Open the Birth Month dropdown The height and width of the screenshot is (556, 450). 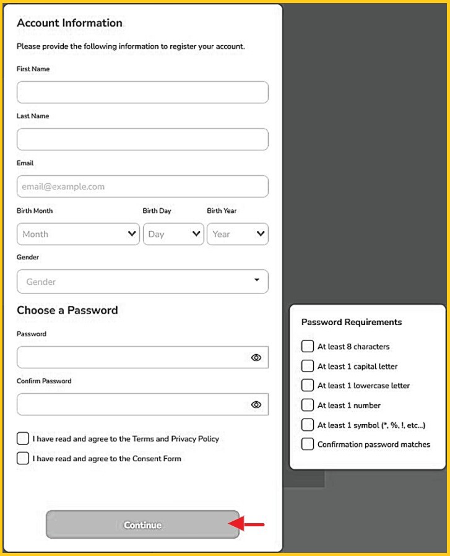pyautogui.click(x=79, y=234)
